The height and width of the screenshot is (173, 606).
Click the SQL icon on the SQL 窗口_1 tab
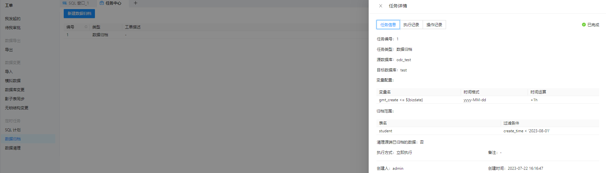click(x=65, y=3)
